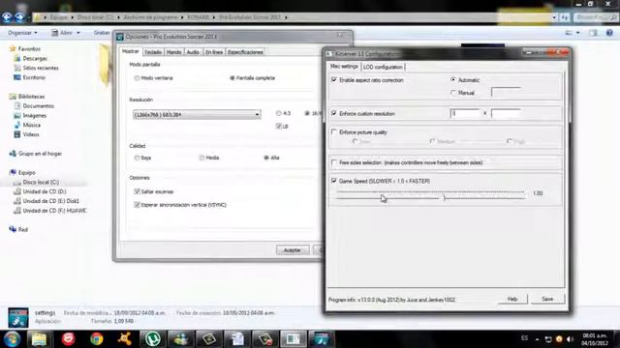Image resolution: width=620 pixels, height=348 pixels.
Task: Select the Misc settings tab
Action: [x=344, y=67]
